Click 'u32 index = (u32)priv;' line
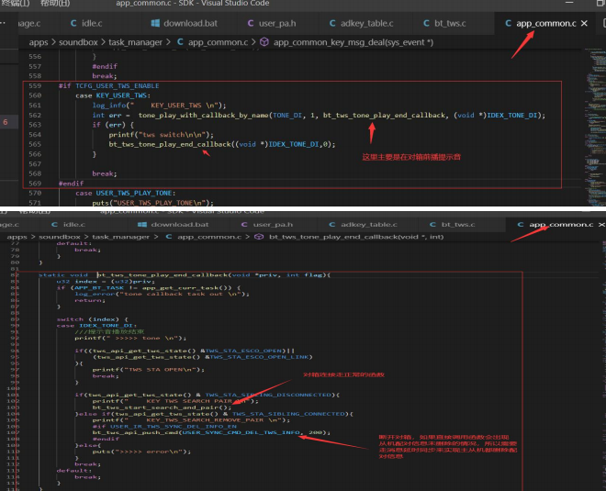 (x=106, y=281)
